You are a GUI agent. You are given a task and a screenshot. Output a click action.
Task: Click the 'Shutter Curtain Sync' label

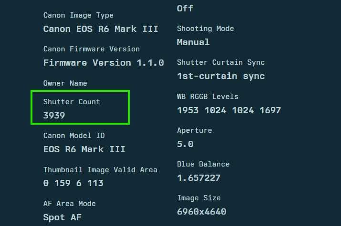point(221,62)
